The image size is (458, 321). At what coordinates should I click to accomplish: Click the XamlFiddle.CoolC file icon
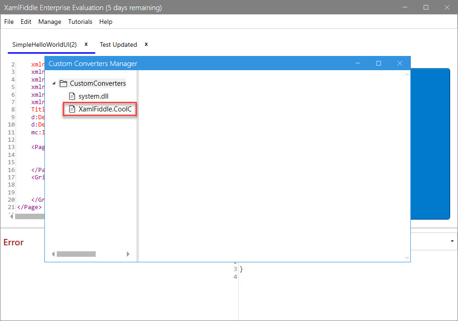coord(72,109)
